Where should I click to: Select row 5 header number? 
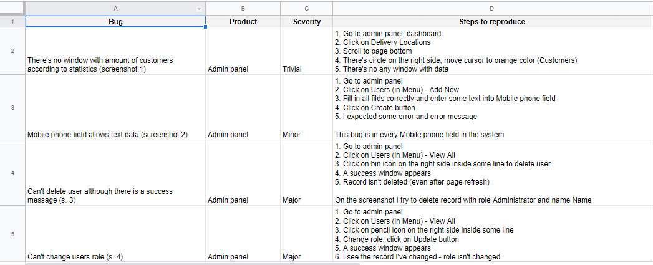pos(12,234)
